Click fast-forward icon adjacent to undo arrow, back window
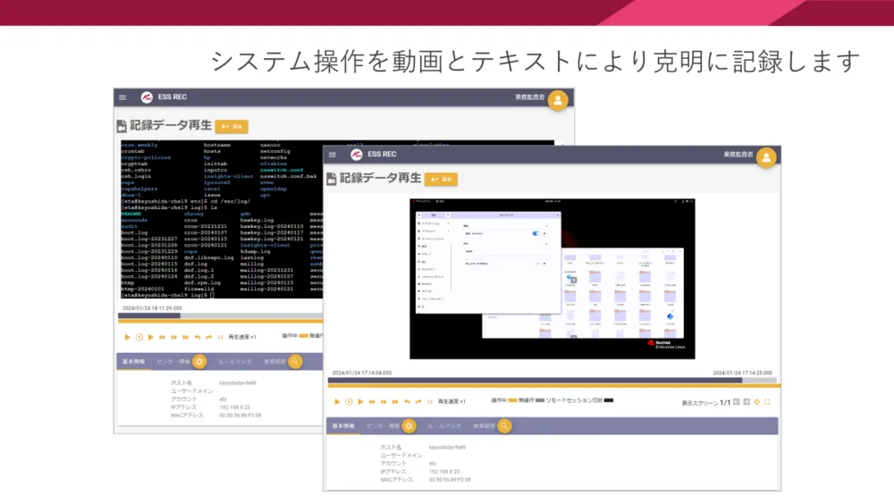The height and width of the screenshot is (504, 894). tap(186, 338)
